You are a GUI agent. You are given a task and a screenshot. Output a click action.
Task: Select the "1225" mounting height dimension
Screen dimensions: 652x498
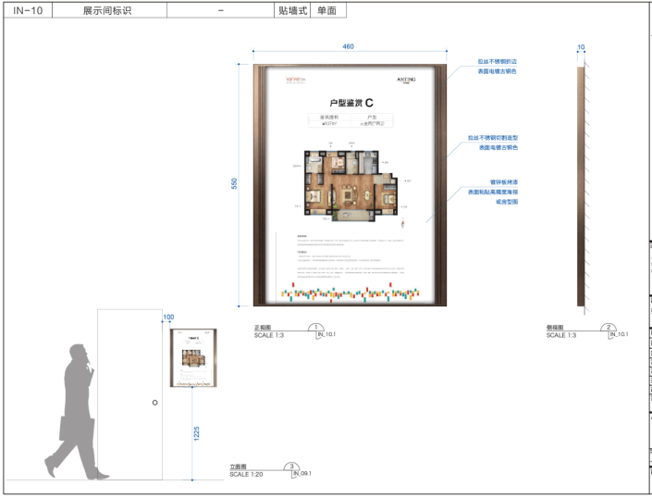point(196,433)
